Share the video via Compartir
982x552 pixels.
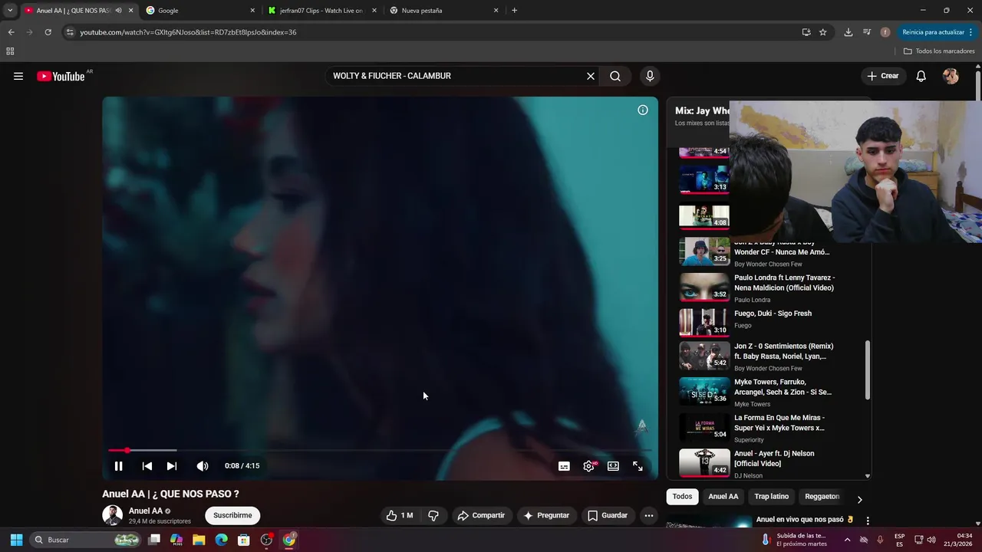[x=481, y=515]
